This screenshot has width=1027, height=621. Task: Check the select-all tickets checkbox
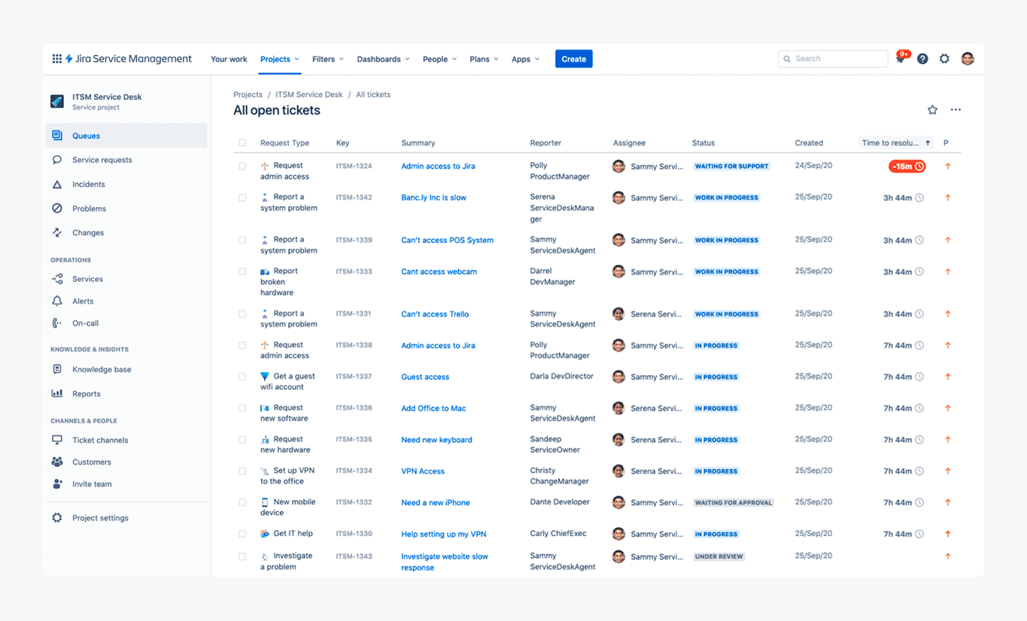[x=242, y=142]
